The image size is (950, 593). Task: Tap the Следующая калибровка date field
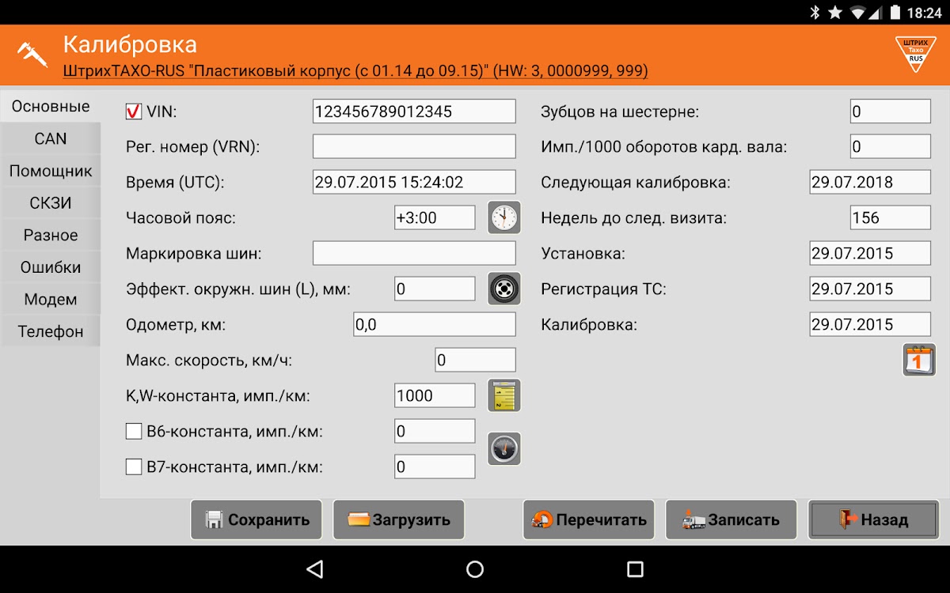click(x=870, y=182)
